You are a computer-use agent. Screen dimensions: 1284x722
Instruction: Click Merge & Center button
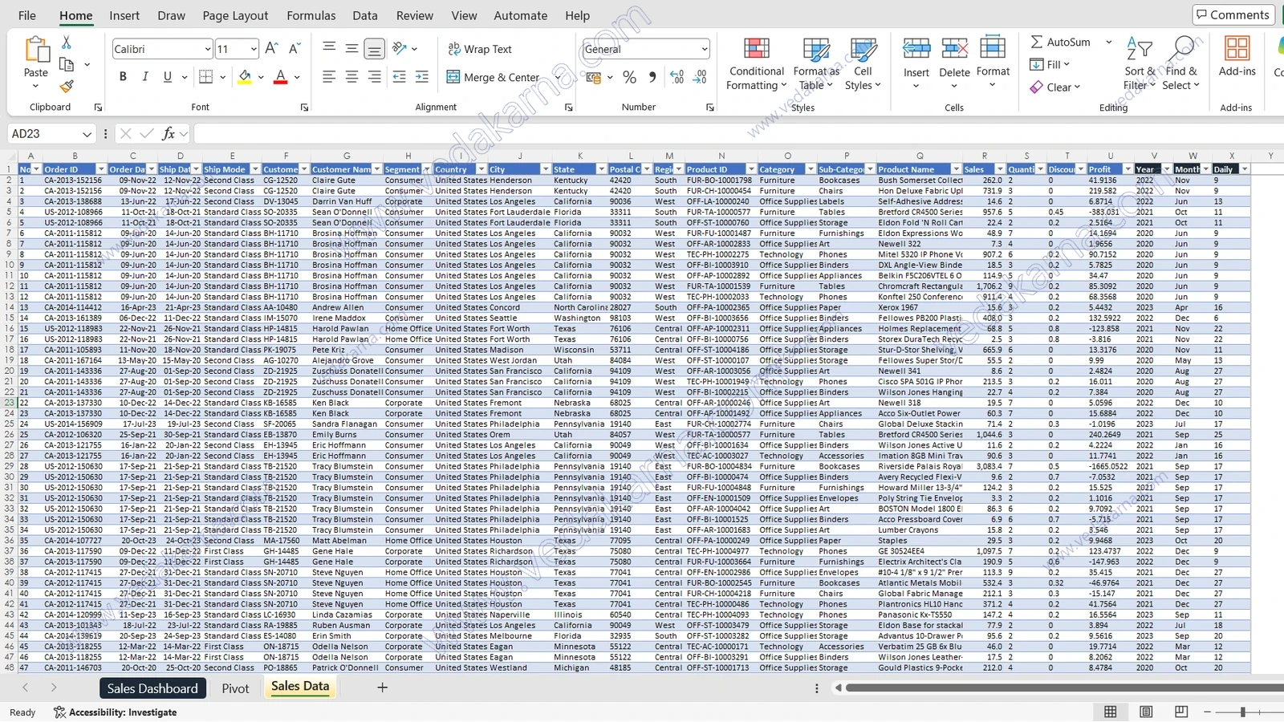(493, 77)
